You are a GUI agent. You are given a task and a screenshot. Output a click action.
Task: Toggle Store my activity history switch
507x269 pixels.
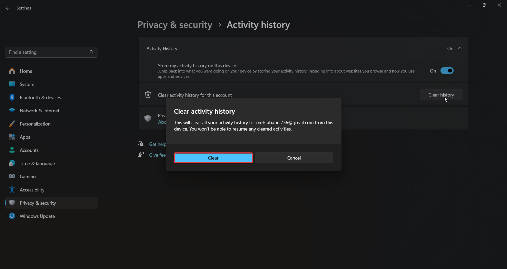click(447, 71)
